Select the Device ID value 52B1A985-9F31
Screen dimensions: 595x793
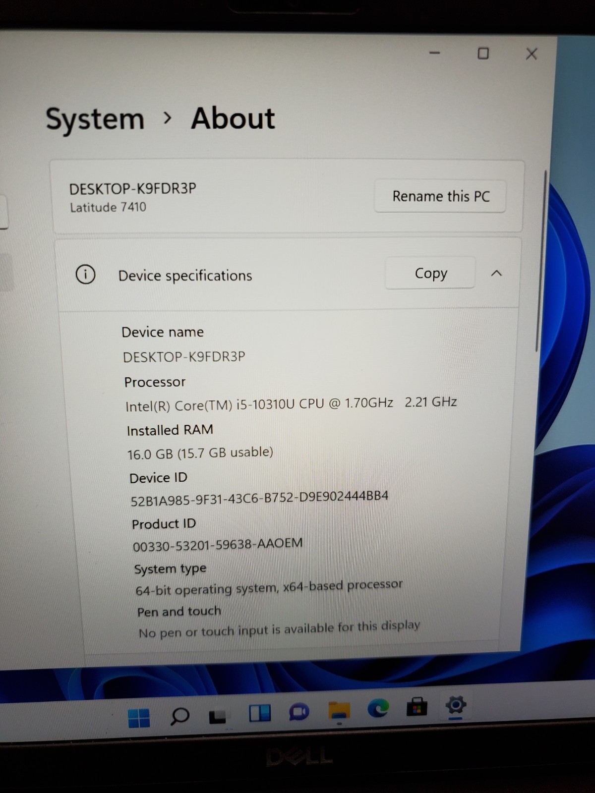click(259, 498)
